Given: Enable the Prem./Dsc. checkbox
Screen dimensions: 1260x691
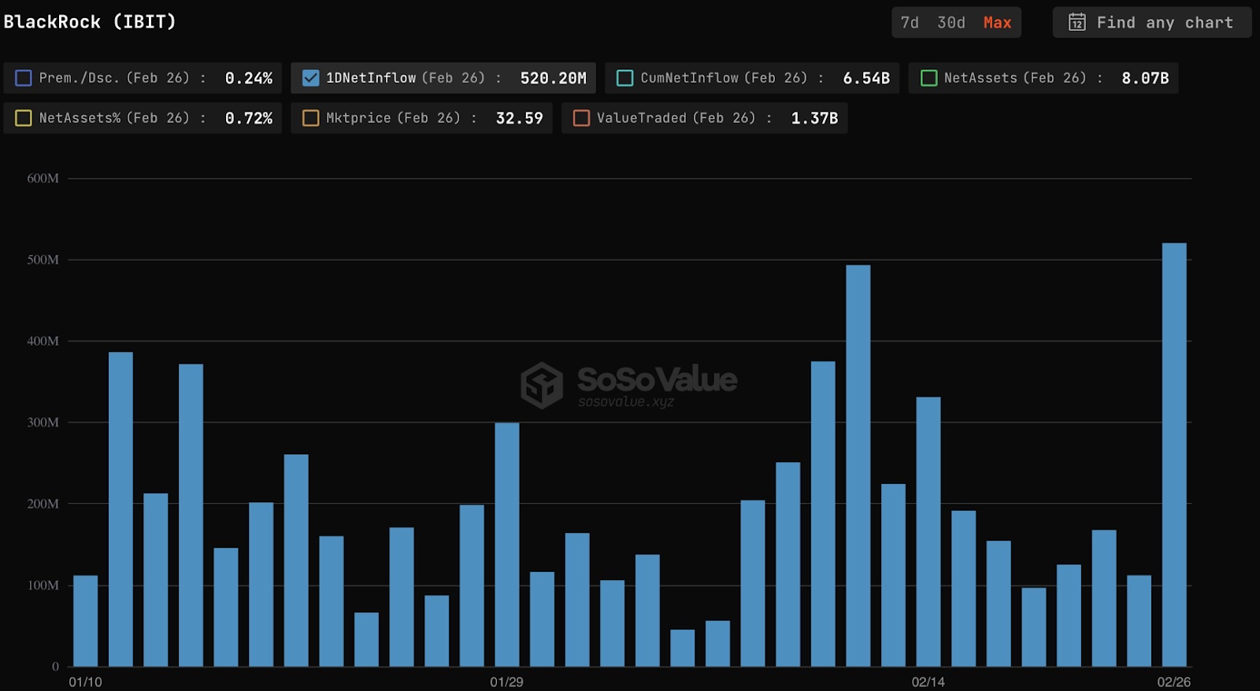Looking at the screenshot, I should coord(24,78).
